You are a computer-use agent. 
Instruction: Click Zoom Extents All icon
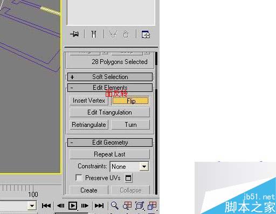coord(152,205)
